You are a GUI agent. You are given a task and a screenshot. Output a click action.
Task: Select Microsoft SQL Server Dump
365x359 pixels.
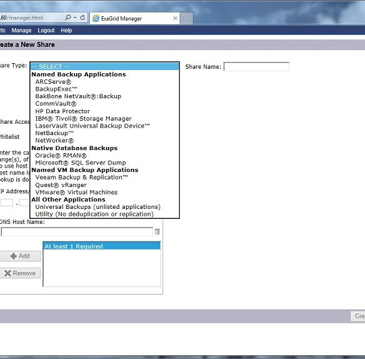(105, 163)
